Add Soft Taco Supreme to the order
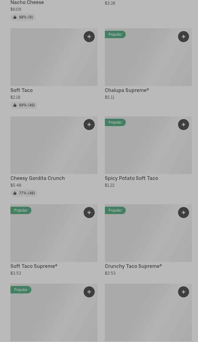Viewport: 198px width, 342px height. coord(89,213)
